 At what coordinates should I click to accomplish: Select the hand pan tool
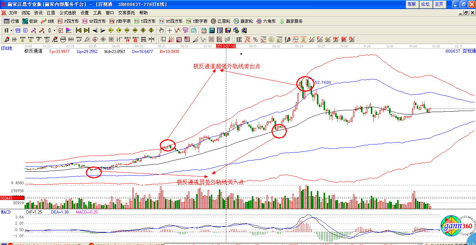(161, 30)
